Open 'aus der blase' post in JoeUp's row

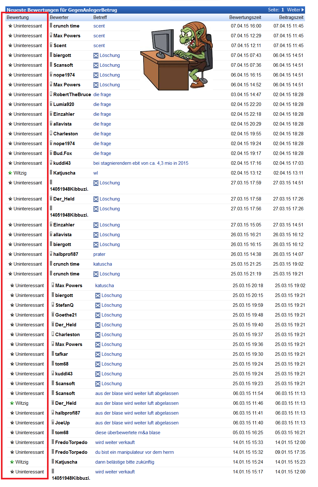(137, 423)
